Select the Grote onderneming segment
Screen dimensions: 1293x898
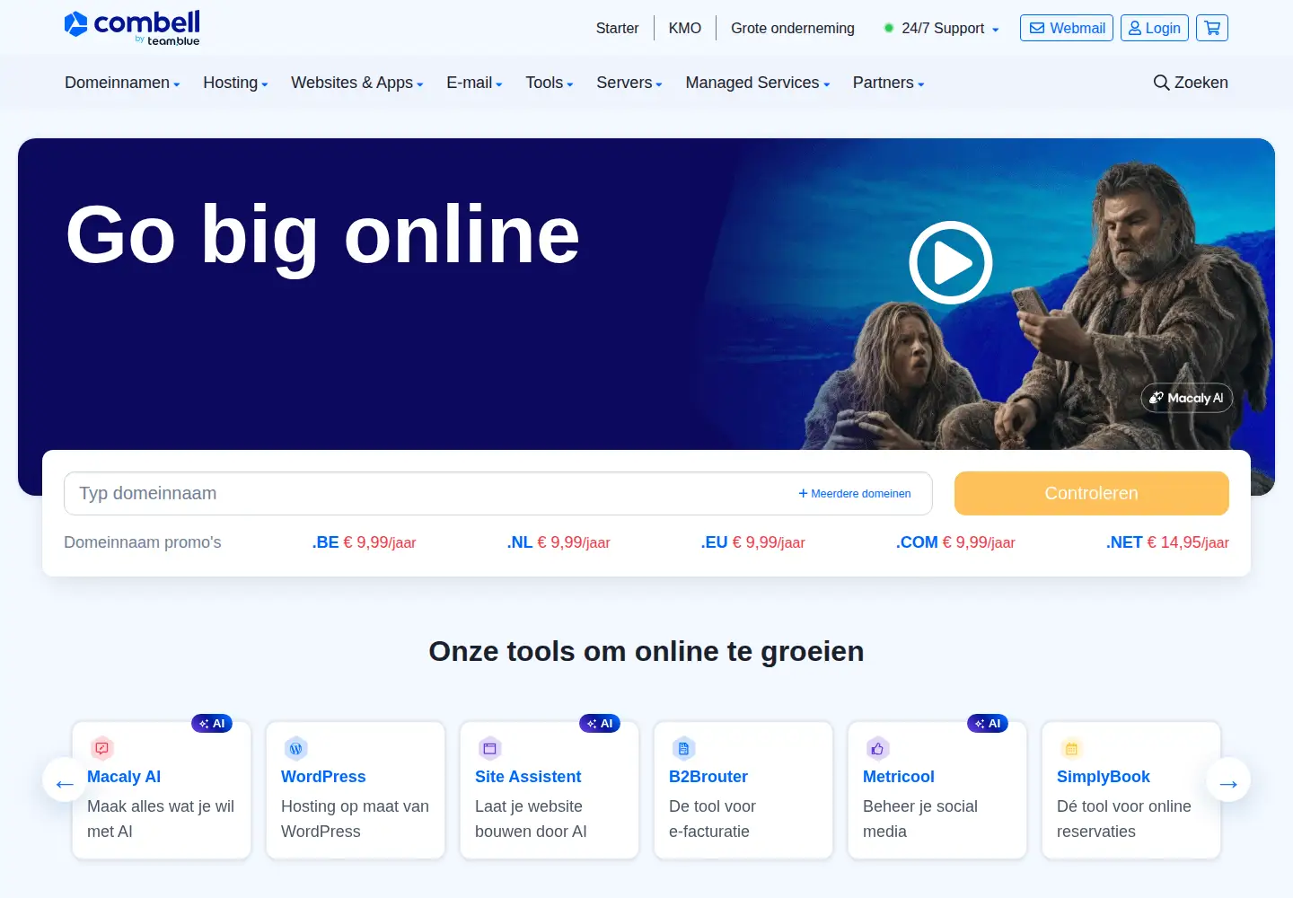(x=793, y=28)
